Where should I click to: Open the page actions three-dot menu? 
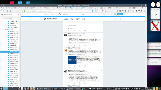(100, 11)
